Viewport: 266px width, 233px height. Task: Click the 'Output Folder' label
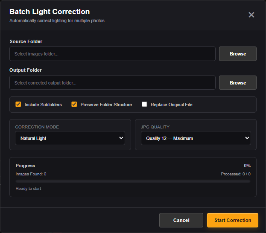coord(26,70)
